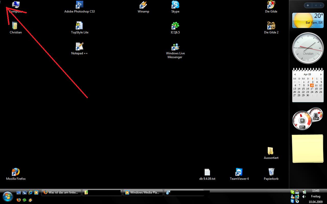Select the Aussortiert folder
Screen dimensions: 327x204
(x=271, y=153)
